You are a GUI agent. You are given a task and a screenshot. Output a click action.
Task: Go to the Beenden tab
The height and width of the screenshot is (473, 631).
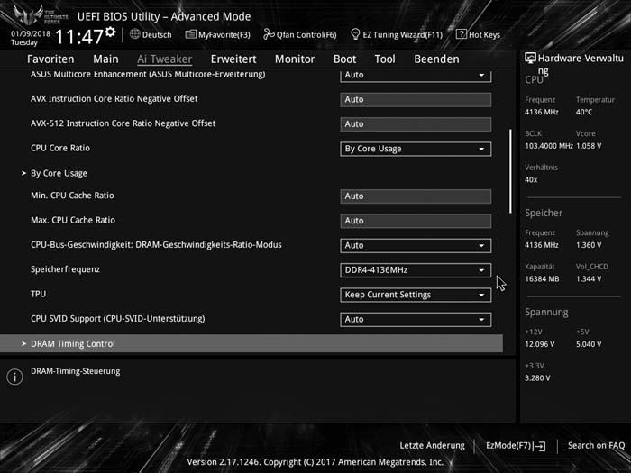pos(436,59)
